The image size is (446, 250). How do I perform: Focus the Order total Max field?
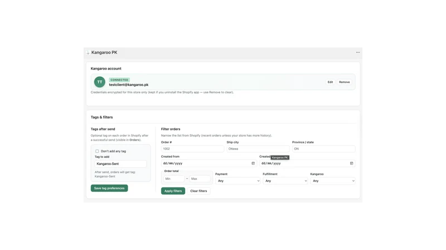point(200,179)
